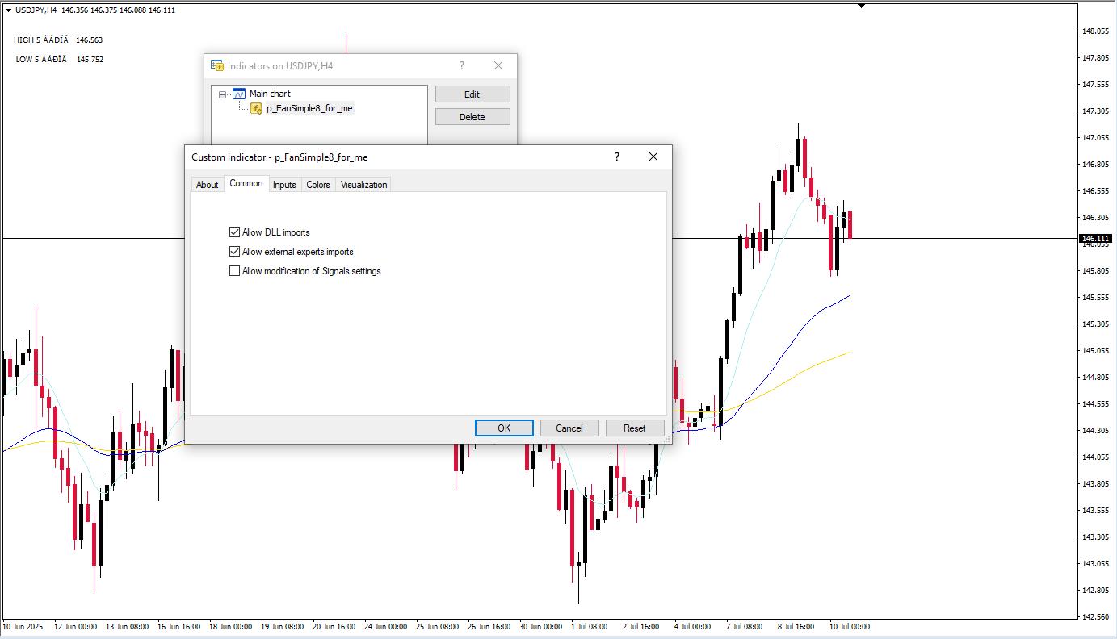The width and height of the screenshot is (1117, 639).
Task: Enable Allow modification of Signals settings
Action: point(235,271)
